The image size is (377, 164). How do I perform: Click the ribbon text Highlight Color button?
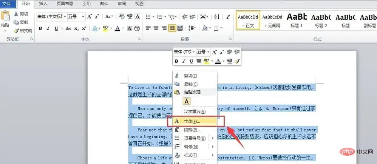[x=105, y=29]
